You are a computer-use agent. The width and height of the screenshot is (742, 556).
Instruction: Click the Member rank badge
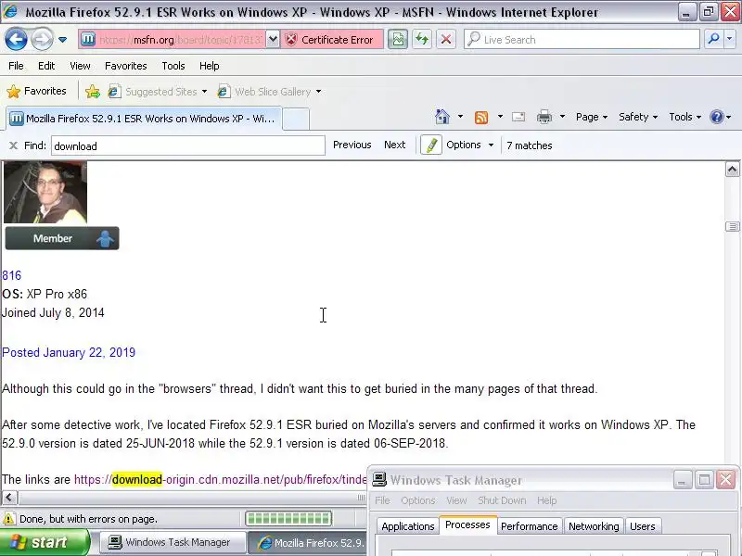[62, 238]
